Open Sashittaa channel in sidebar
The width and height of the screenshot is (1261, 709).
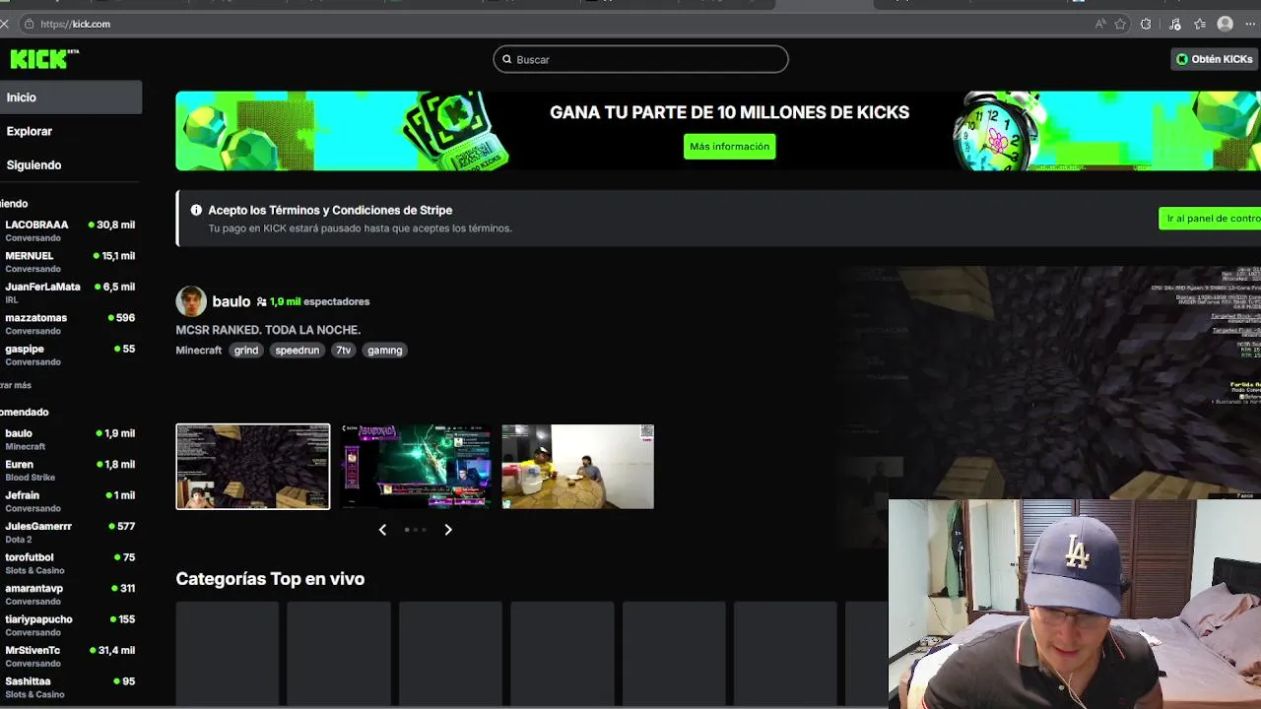(x=71, y=687)
